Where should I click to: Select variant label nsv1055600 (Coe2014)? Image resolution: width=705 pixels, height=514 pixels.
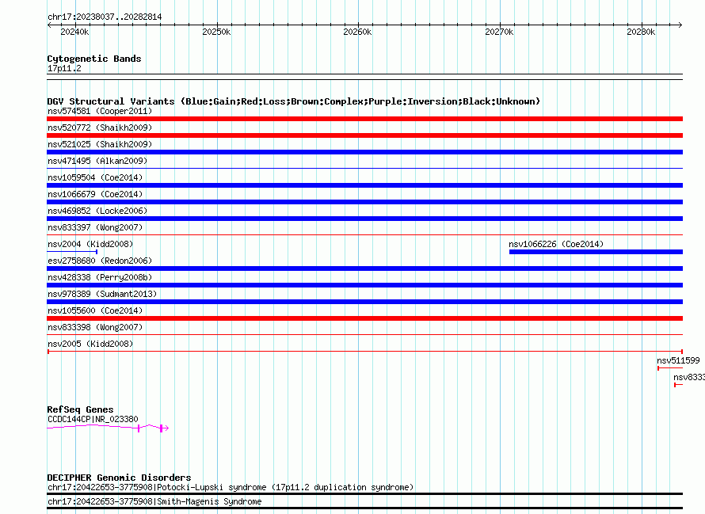pos(95,310)
